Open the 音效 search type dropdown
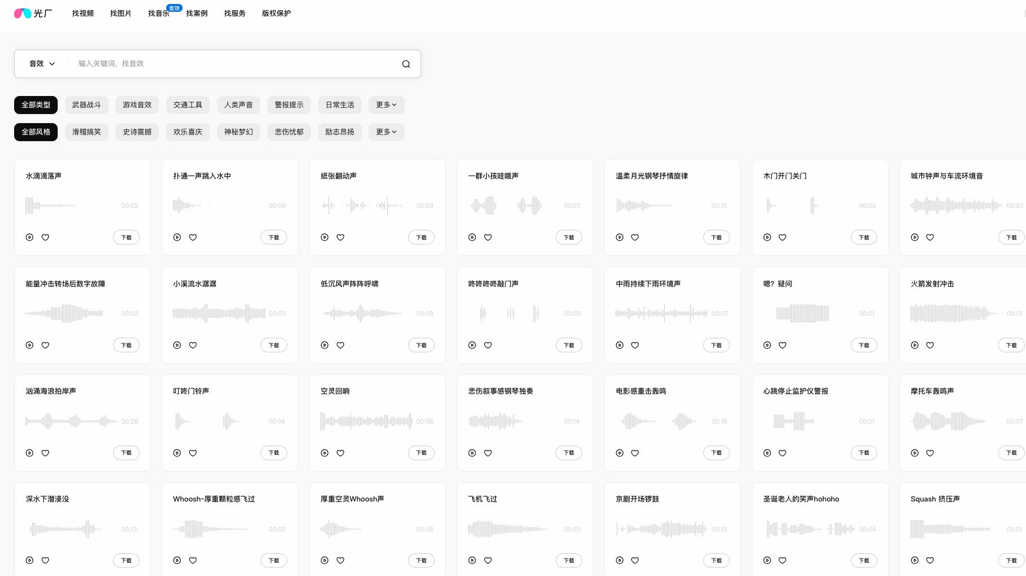Image resolution: width=1026 pixels, height=576 pixels. (x=42, y=64)
